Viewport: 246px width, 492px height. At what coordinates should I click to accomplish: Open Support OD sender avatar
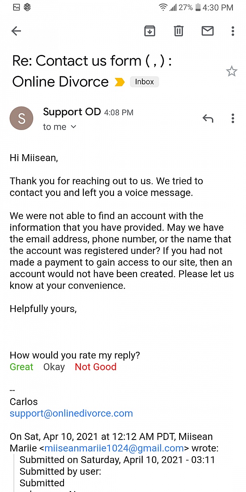pyautogui.click(x=21, y=118)
